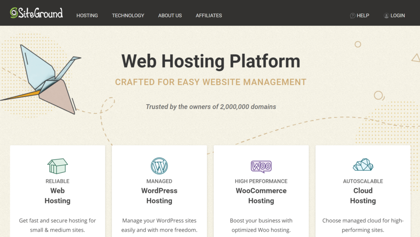Open the Technology menu
The image size is (420, 237).
point(128,16)
